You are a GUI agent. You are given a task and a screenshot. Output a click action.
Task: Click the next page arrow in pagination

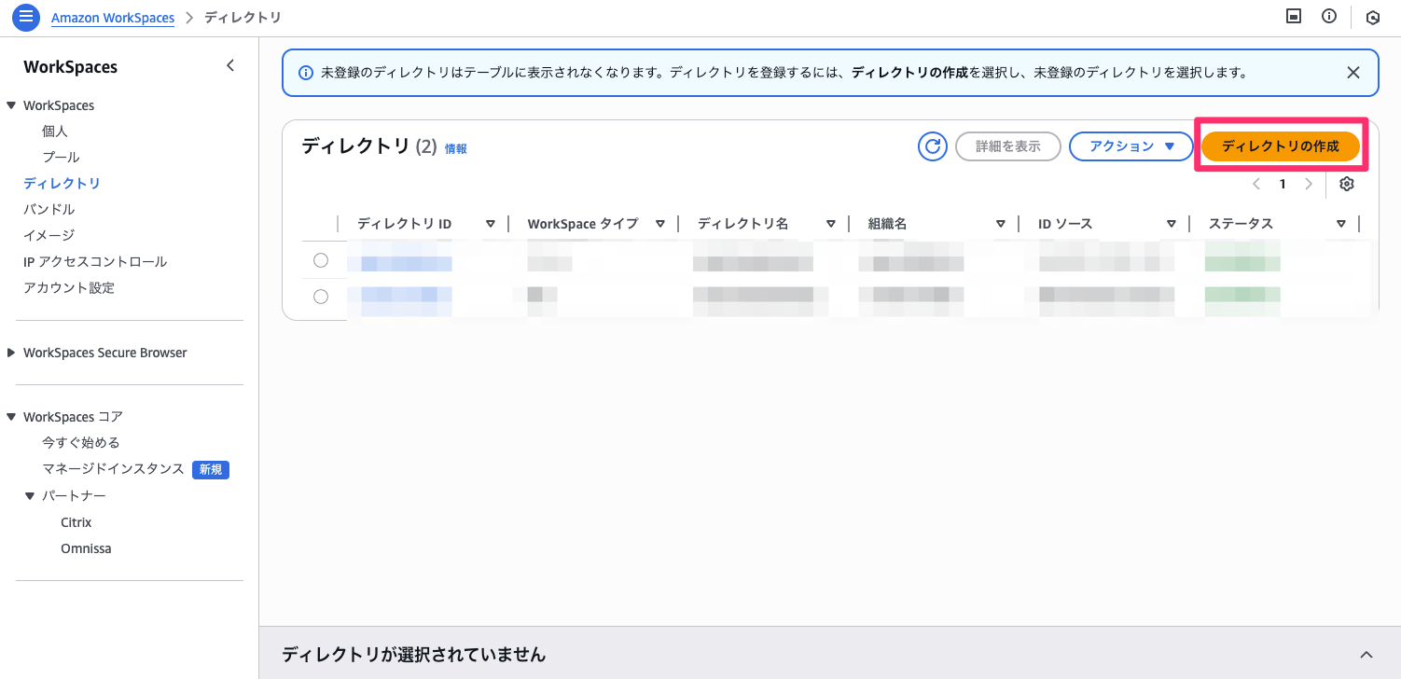pos(1309,184)
